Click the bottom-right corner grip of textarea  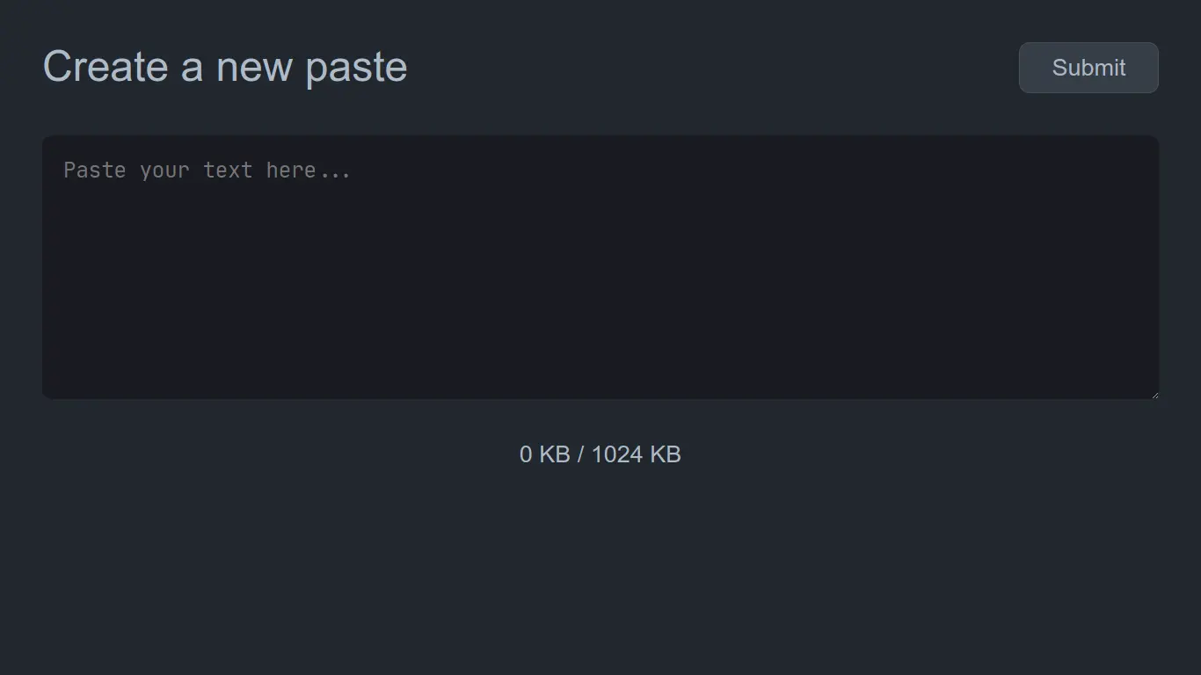click(x=1154, y=394)
